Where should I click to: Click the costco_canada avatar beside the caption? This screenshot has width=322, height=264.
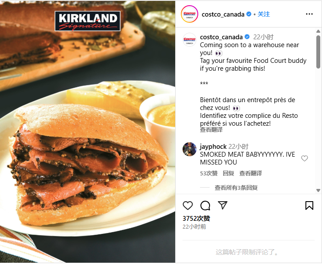click(190, 40)
